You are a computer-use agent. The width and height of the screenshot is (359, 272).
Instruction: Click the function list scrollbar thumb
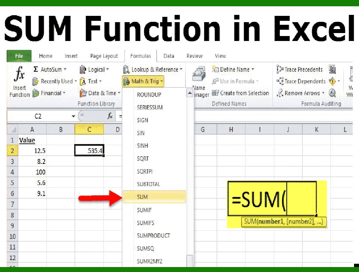click(x=190, y=261)
